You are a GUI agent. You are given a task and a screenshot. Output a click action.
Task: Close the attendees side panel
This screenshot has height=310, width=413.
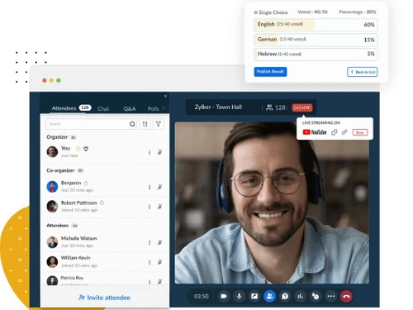(x=165, y=96)
